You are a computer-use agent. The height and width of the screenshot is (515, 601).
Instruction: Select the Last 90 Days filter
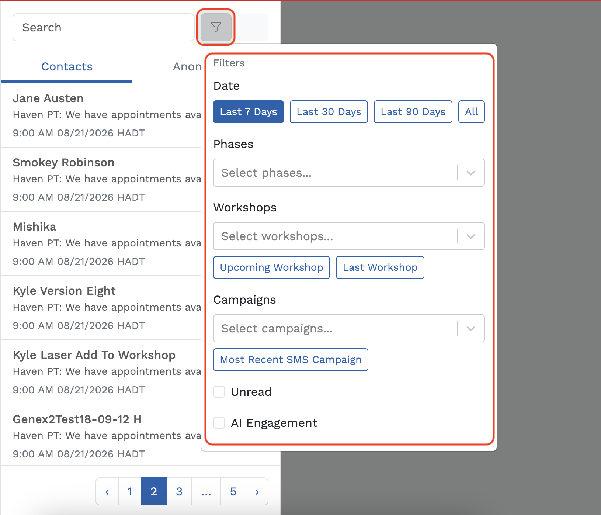[413, 112]
